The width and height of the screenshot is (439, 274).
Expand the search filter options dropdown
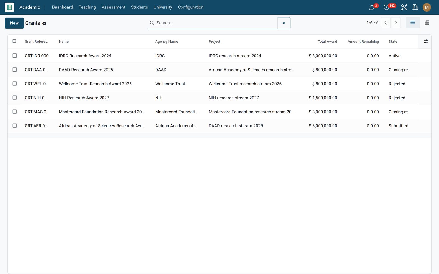(284, 23)
